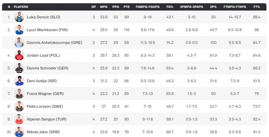Click the Luka Doncic (SLO) name link
The image size is (269, 137).
pos(43,17)
